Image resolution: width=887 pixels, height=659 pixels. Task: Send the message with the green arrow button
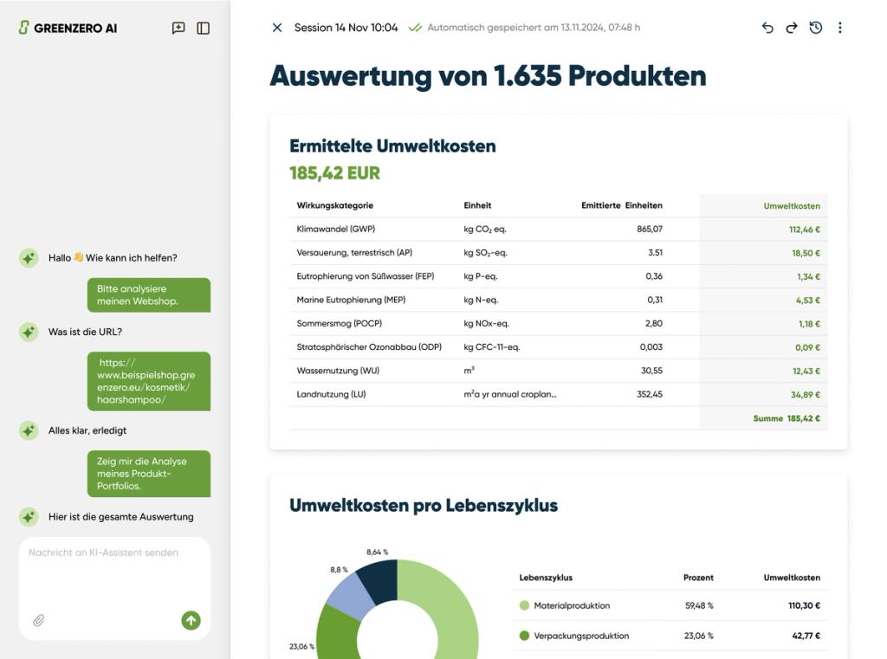(191, 621)
